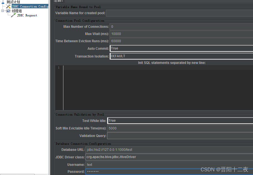Click the Max Wait (ms) field
Viewport: 253px width, 175px height.
[181, 34]
